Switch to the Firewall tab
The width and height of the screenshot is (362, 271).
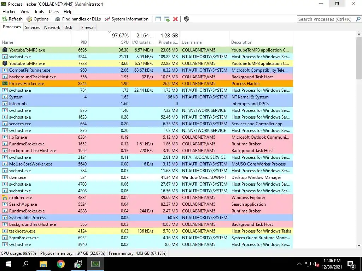(88, 28)
